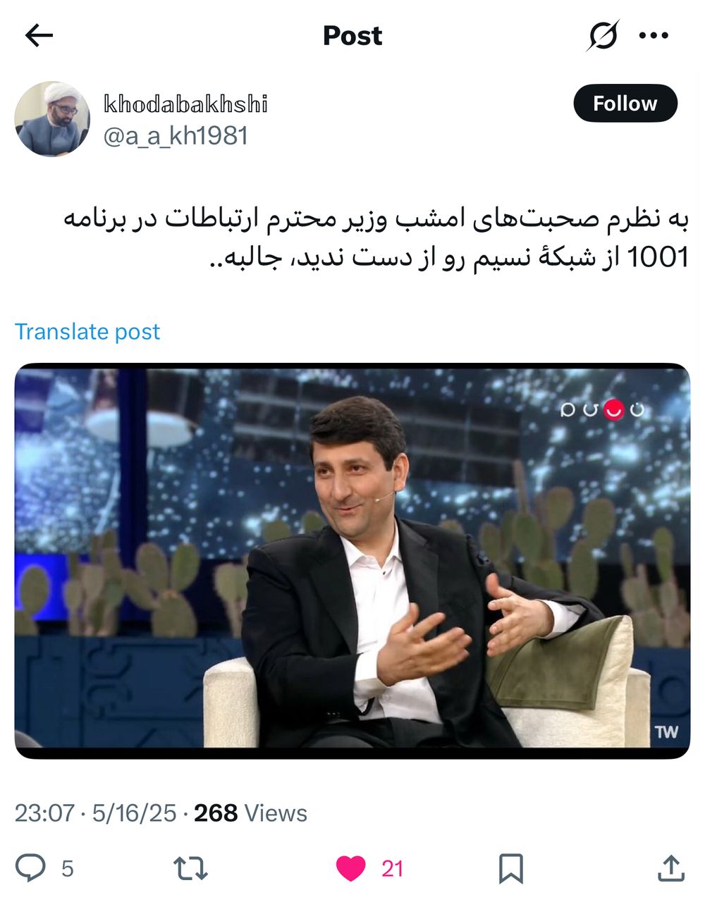The image size is (705, 902).
Task: Share the post with upload icon
Action: click(670, 868)
